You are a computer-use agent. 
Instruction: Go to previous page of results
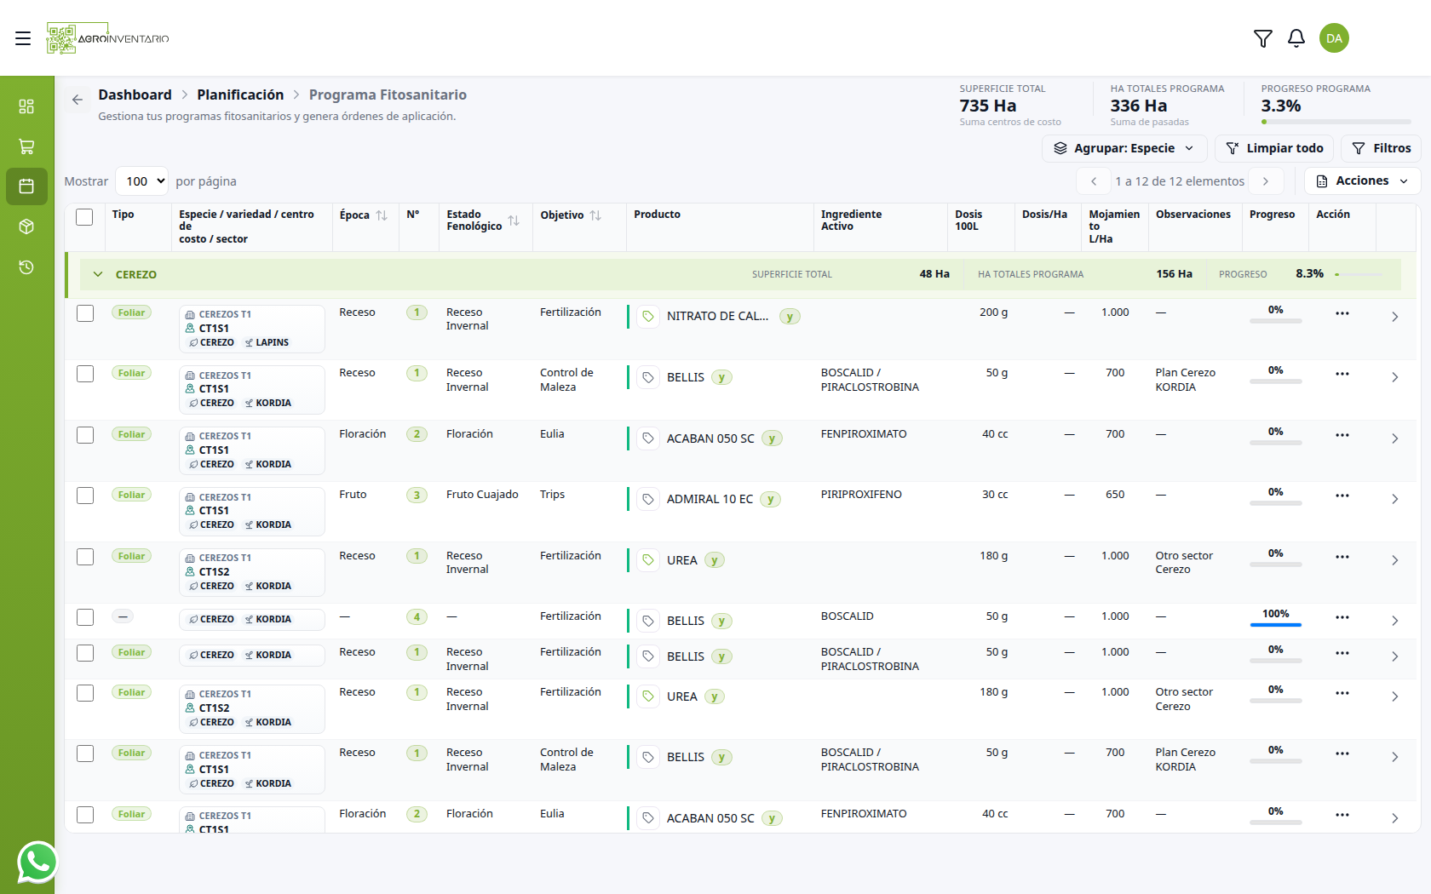[x=1094, y=181]
